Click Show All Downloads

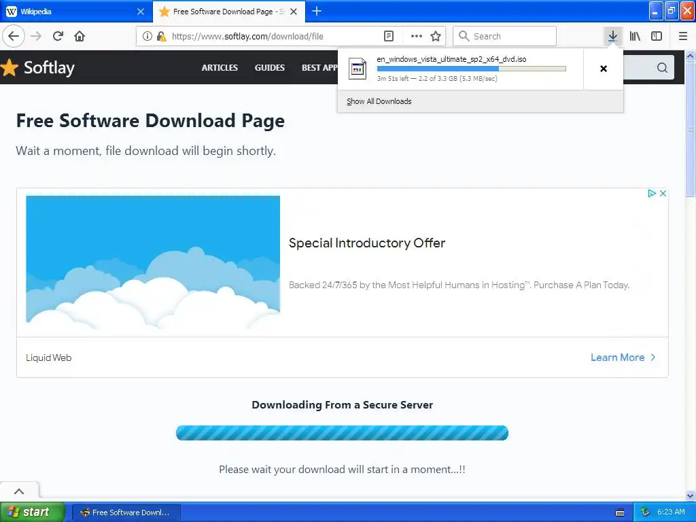pyautogui.click(x=379, y=101)
